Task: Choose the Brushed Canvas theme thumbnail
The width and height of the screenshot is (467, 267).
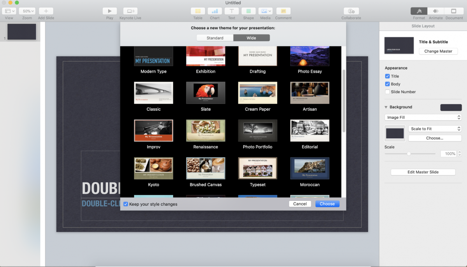Action: point(205,168)
